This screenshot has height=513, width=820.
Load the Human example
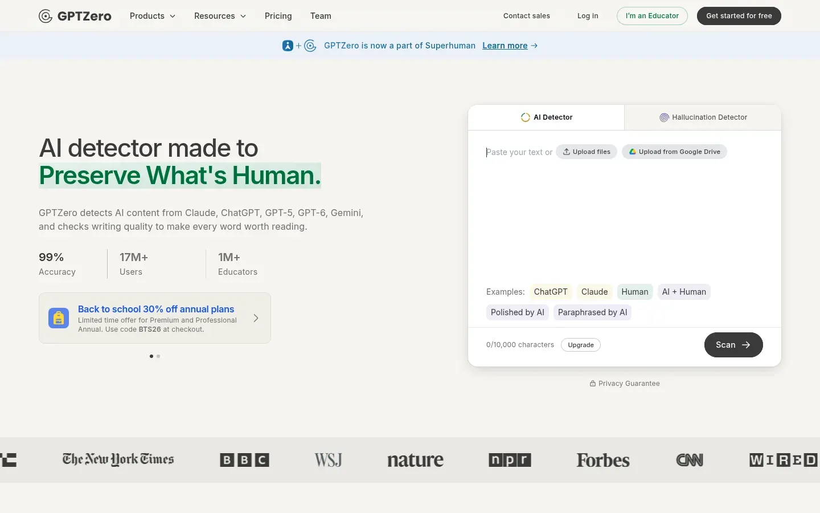tap(635, 292)
